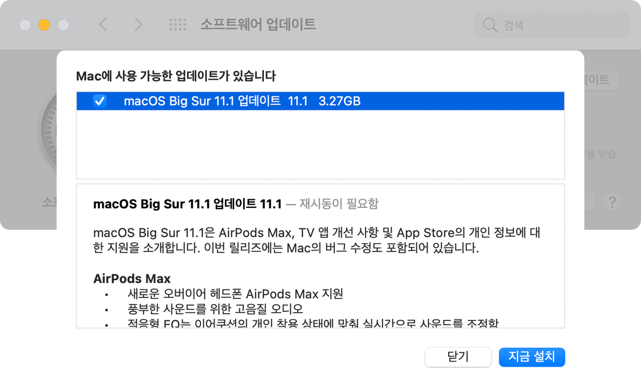
Task: Click the 재시동이 필요함 text
Action: 339,204
